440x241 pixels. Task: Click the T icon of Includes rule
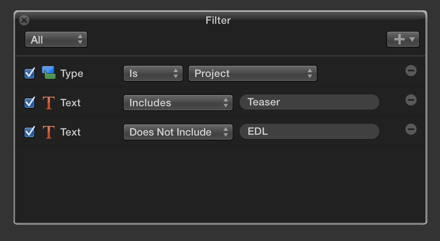(x=48, y=103)
